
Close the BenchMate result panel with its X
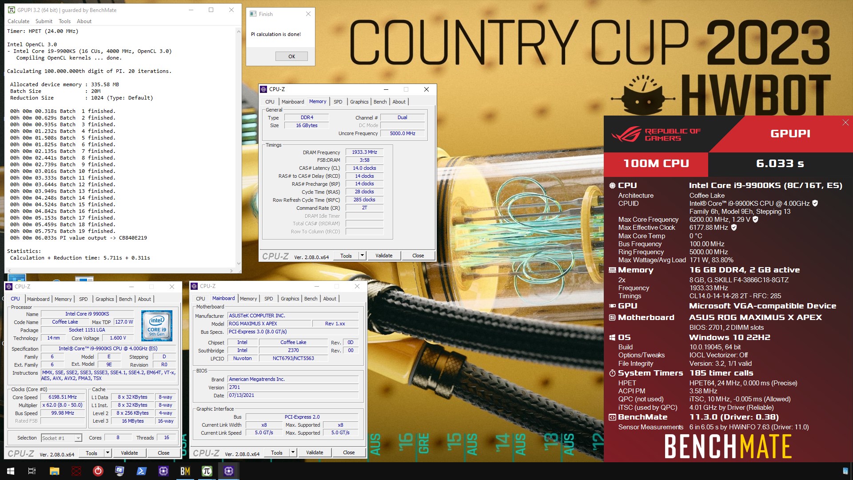pos(845,123)
